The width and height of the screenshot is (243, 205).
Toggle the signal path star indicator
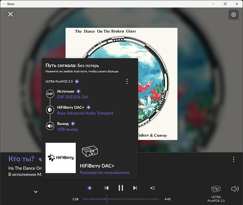pyautogui.click(x=90, y=188)
